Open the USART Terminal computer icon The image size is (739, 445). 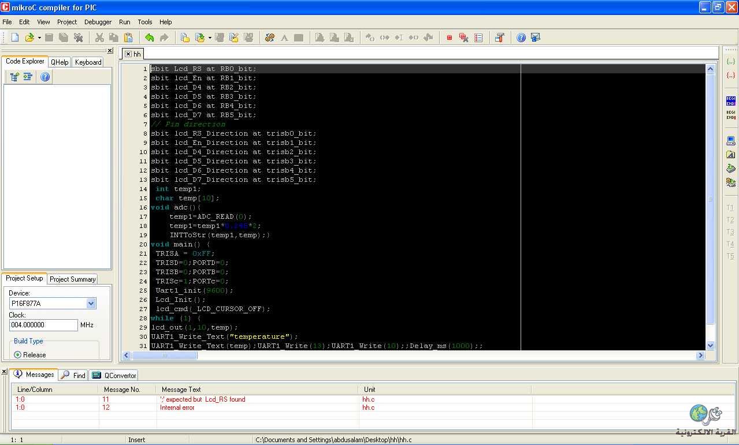(731, 141)
